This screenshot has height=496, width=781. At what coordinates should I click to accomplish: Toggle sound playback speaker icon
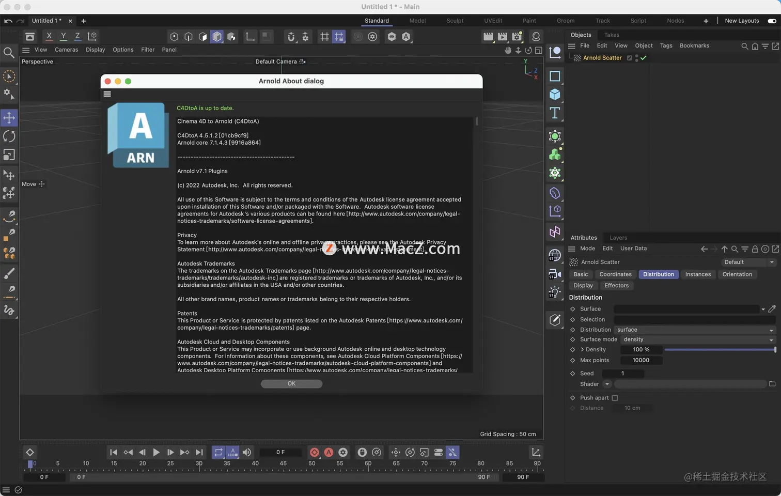click(247, 452)
